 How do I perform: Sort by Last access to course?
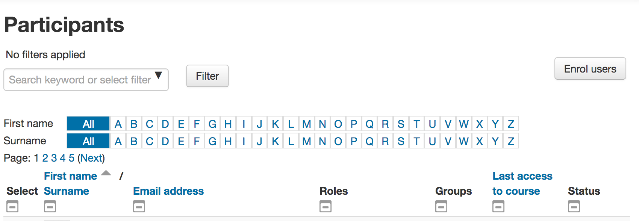click(x=522, y=183)
